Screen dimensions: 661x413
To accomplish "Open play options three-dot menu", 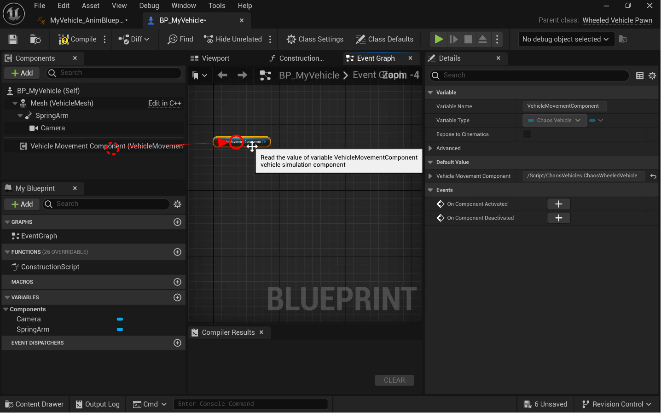I will [x=497, y=39].
